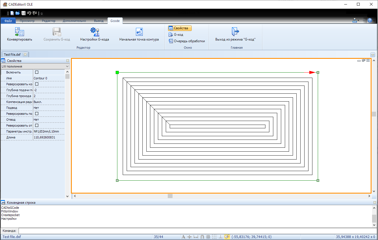
Task: Open Настройки G-кода settings
Action: coord(94,32)
